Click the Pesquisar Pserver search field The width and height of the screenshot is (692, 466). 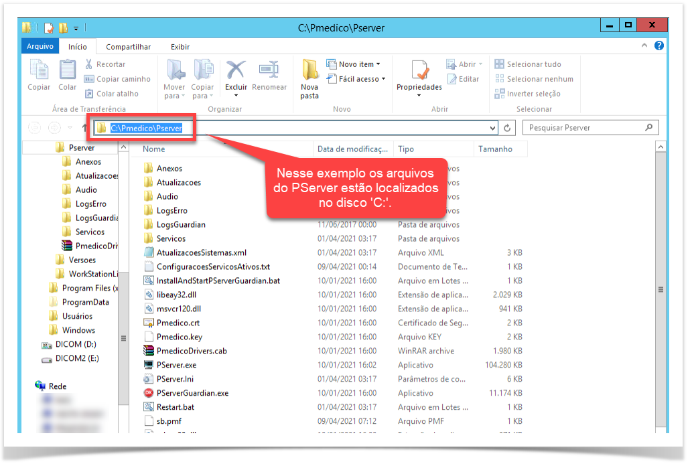pyautogui.click(x=581, y=128)
